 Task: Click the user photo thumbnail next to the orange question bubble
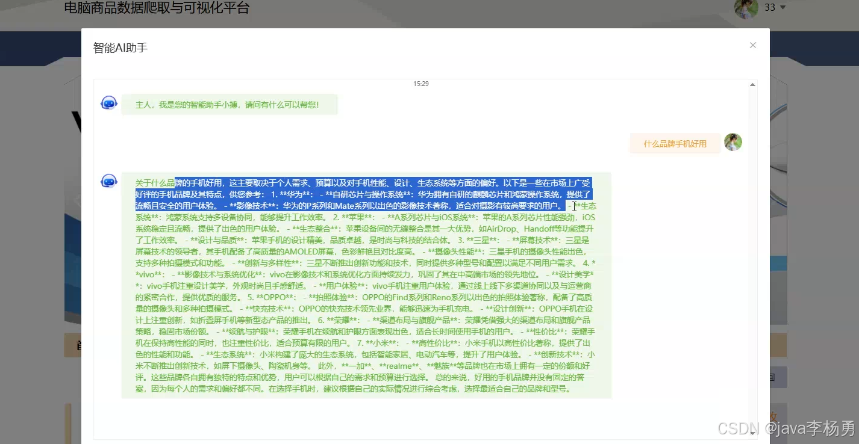733,142
